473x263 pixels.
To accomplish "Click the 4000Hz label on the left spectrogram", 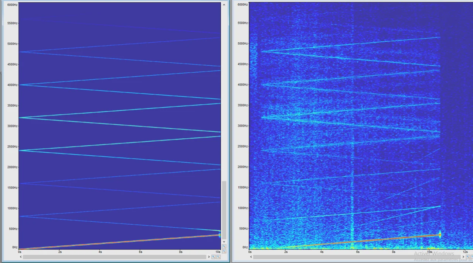I will (12, 85).
